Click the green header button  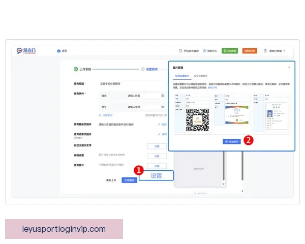tap(230, 51)
